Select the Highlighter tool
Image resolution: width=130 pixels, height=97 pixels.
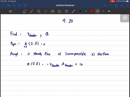(x=32, y=11)
